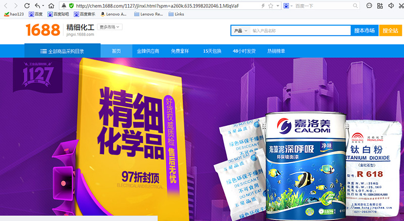Open the Lenovo A... Amazon bookmark

(x=113, y=14)
